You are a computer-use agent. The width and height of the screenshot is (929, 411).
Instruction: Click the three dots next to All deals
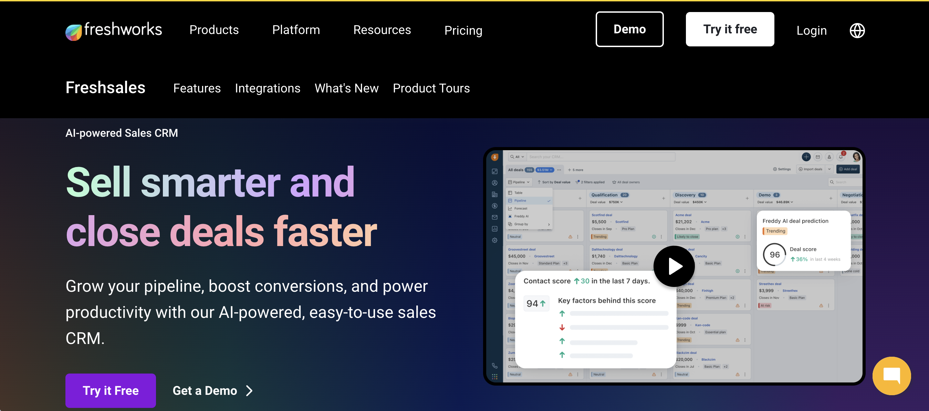pos(559,170)
